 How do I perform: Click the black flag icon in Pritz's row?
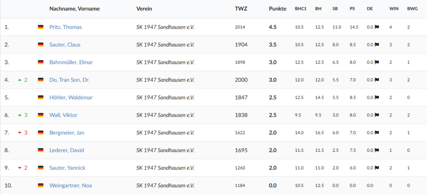(377, 27)
